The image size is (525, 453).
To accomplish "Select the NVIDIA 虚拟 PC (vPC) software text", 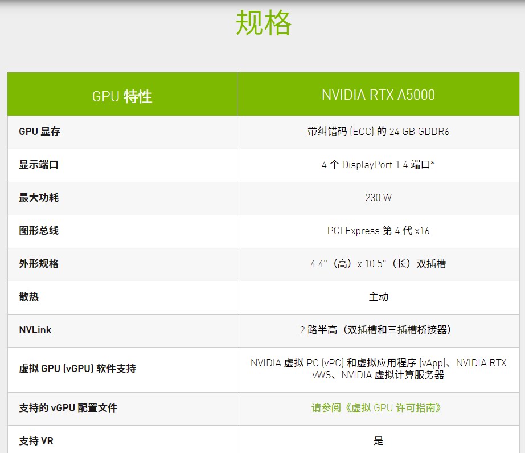I will point(378,369).
